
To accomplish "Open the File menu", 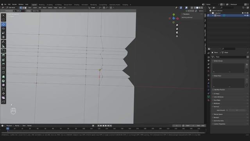I will 5,4.
